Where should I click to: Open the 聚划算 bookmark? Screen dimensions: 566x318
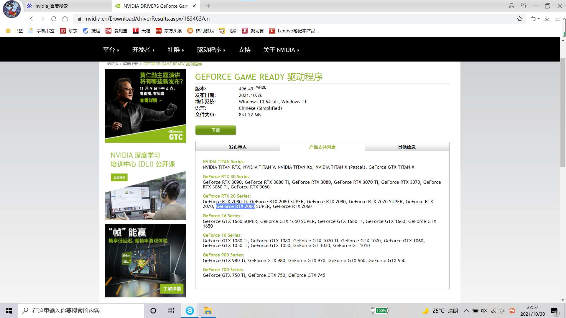point(253,31)
